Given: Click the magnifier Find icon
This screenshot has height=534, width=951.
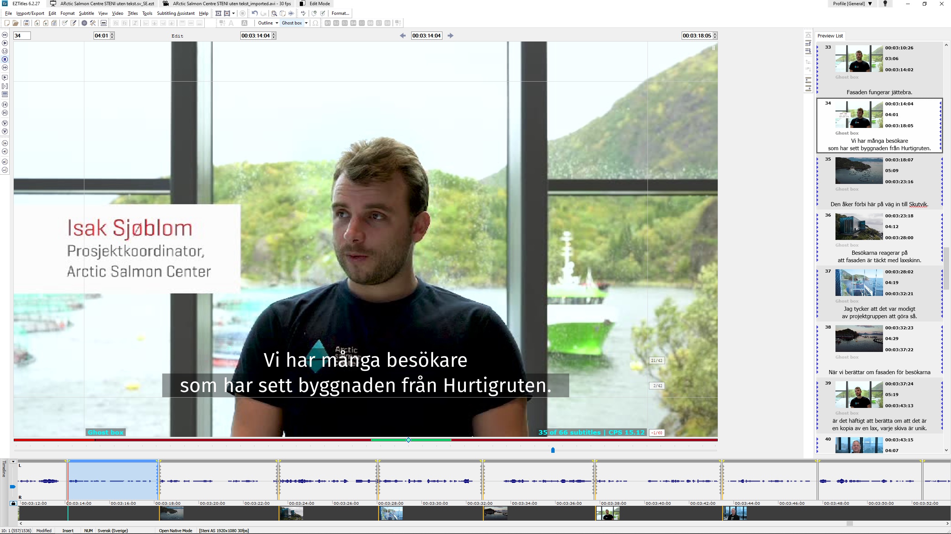Looking at the screenshot, I should click(x=274, y=13).
